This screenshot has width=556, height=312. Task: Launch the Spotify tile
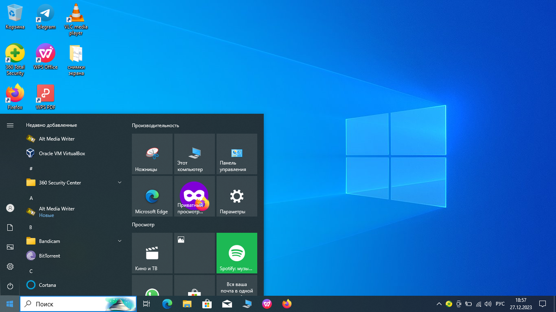pos(237,253)
